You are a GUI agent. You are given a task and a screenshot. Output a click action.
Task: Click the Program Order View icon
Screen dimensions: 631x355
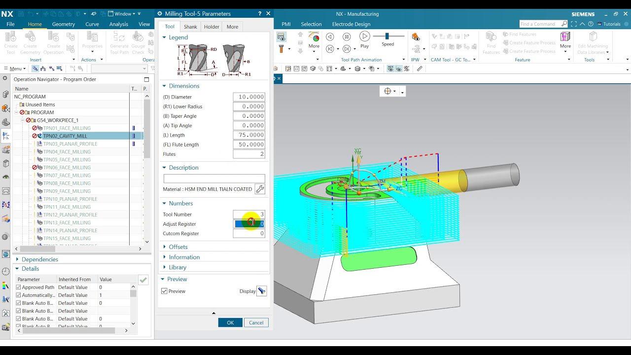click(x=35, y=69)
